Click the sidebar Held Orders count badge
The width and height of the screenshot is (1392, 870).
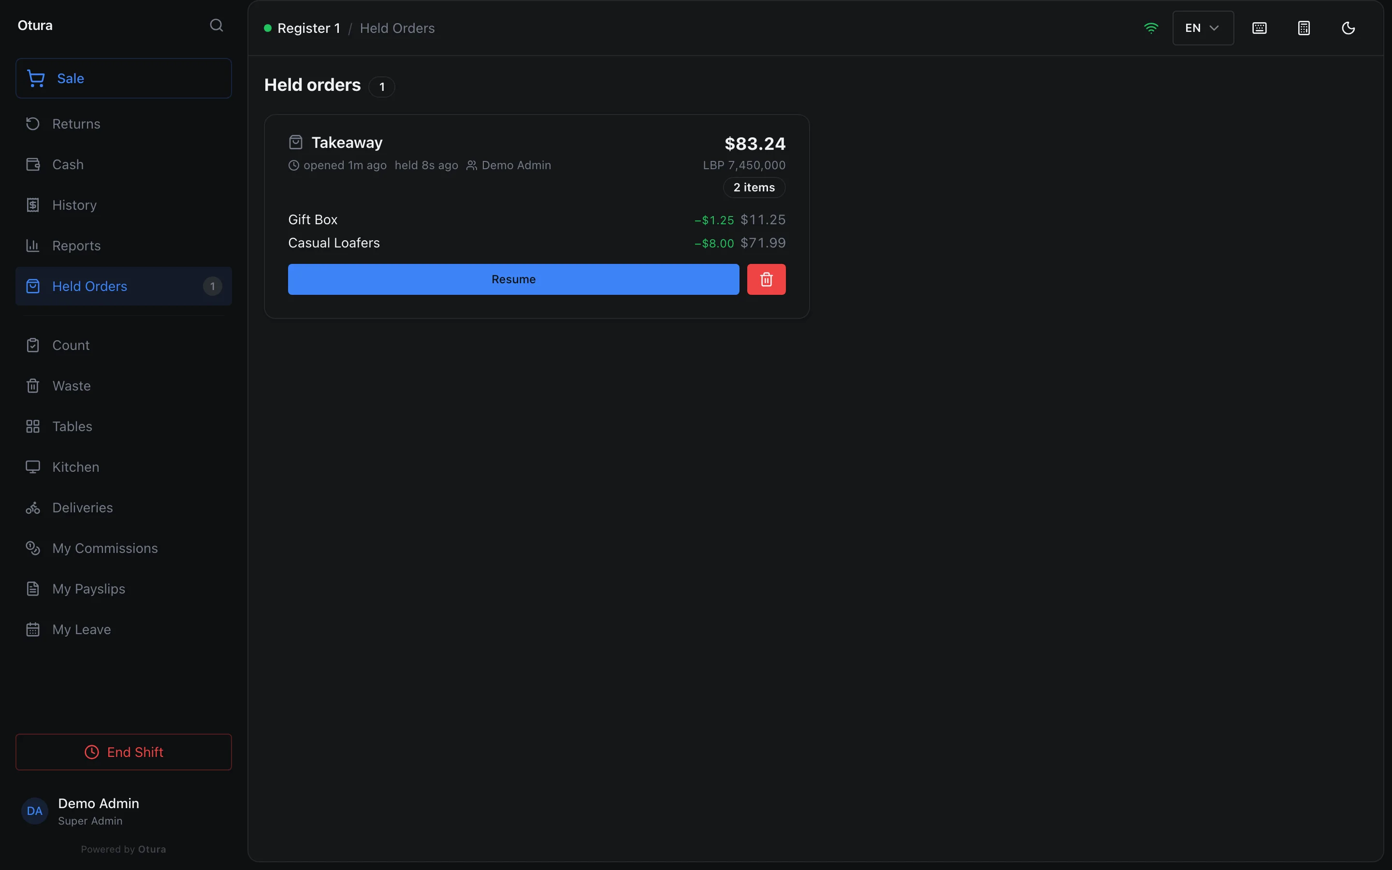pos(212,286)
